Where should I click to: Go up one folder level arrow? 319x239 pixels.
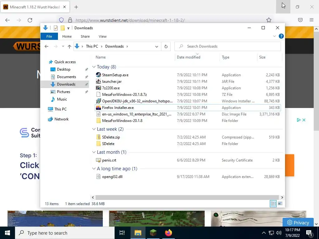(x=69, y=46)
